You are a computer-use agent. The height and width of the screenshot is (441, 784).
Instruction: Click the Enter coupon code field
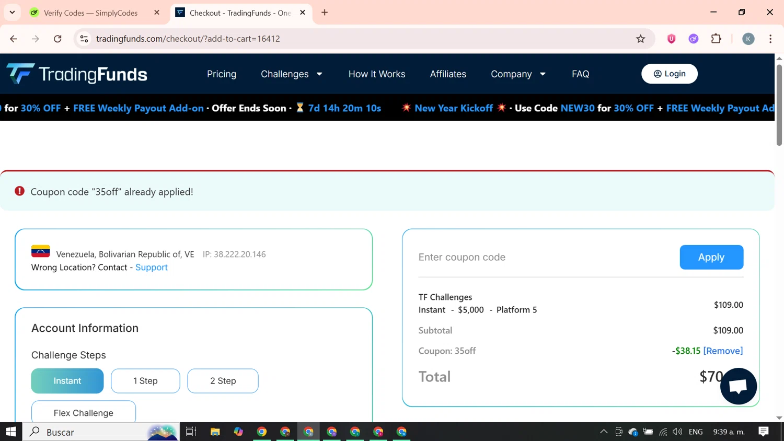(x=544, y=257)
